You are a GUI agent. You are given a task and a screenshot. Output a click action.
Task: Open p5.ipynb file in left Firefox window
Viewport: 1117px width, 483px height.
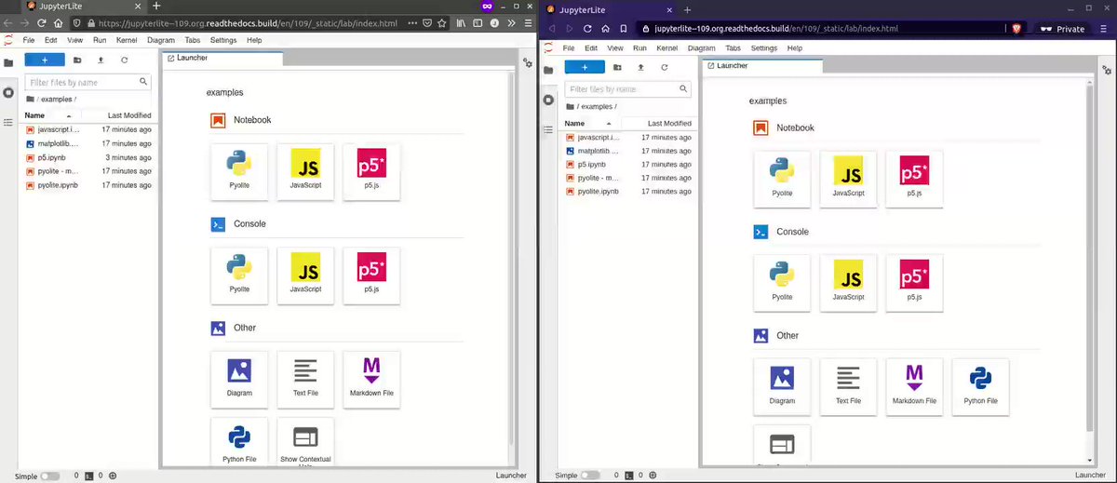coord(88,157)
